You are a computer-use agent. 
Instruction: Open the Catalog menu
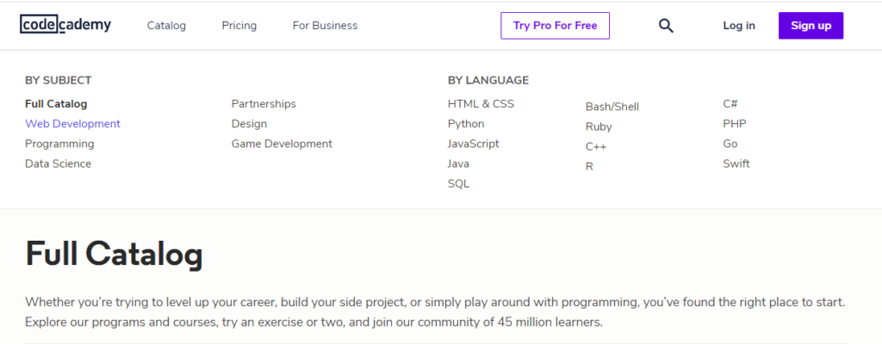pos(166,26)
